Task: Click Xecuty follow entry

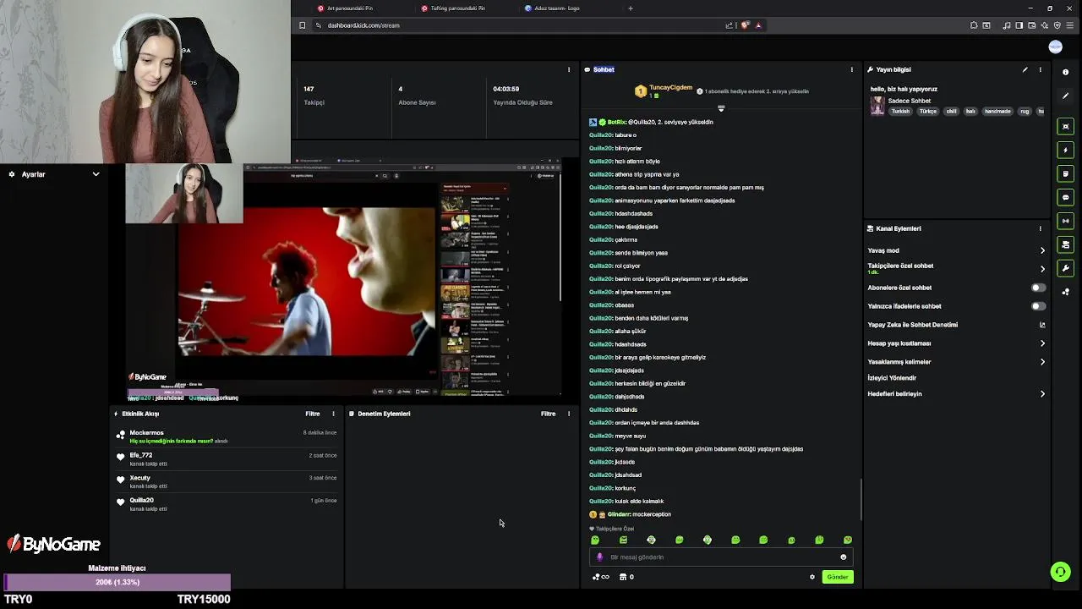Action: click(226, 482)
